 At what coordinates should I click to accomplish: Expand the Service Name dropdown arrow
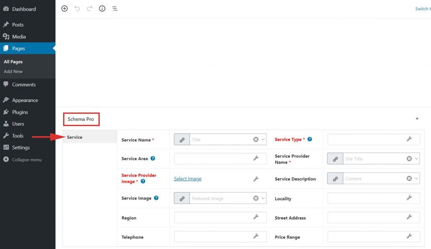263,140
